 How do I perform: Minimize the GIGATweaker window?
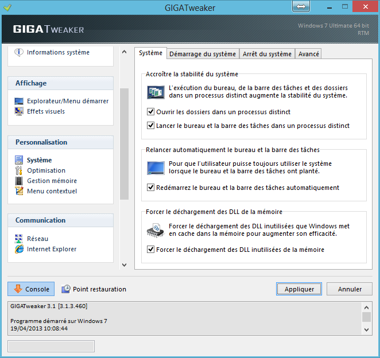[329, 7]
